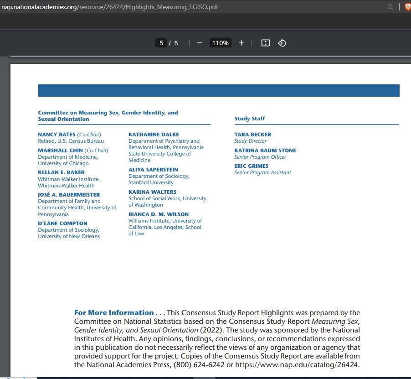Screen dimensions: 411x379
Task: Click the rotate document icon
Action: [x=282, y=43]
